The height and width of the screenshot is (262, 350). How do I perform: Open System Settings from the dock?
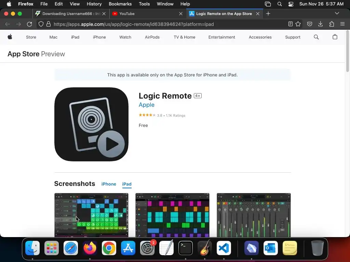[x=147, y=248]
